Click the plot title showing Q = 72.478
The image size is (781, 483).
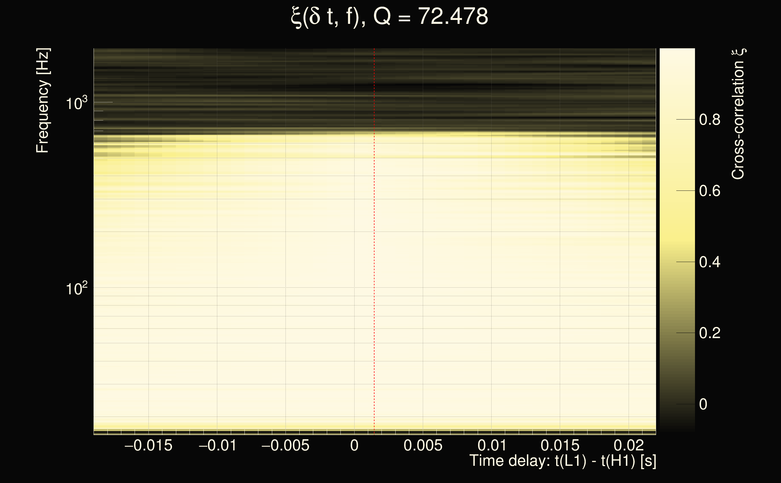point(390,17)
